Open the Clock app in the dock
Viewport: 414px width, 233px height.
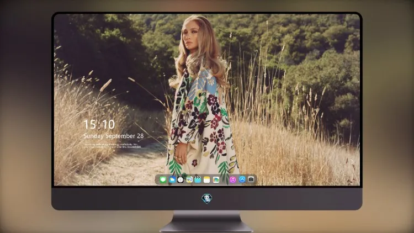(181, 180)
